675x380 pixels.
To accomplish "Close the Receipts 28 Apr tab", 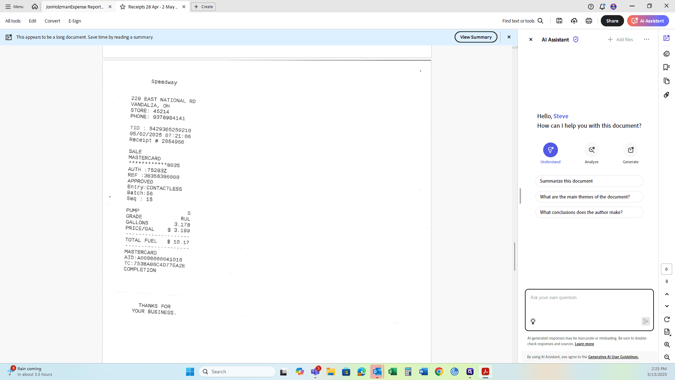I will click(184, 7).
